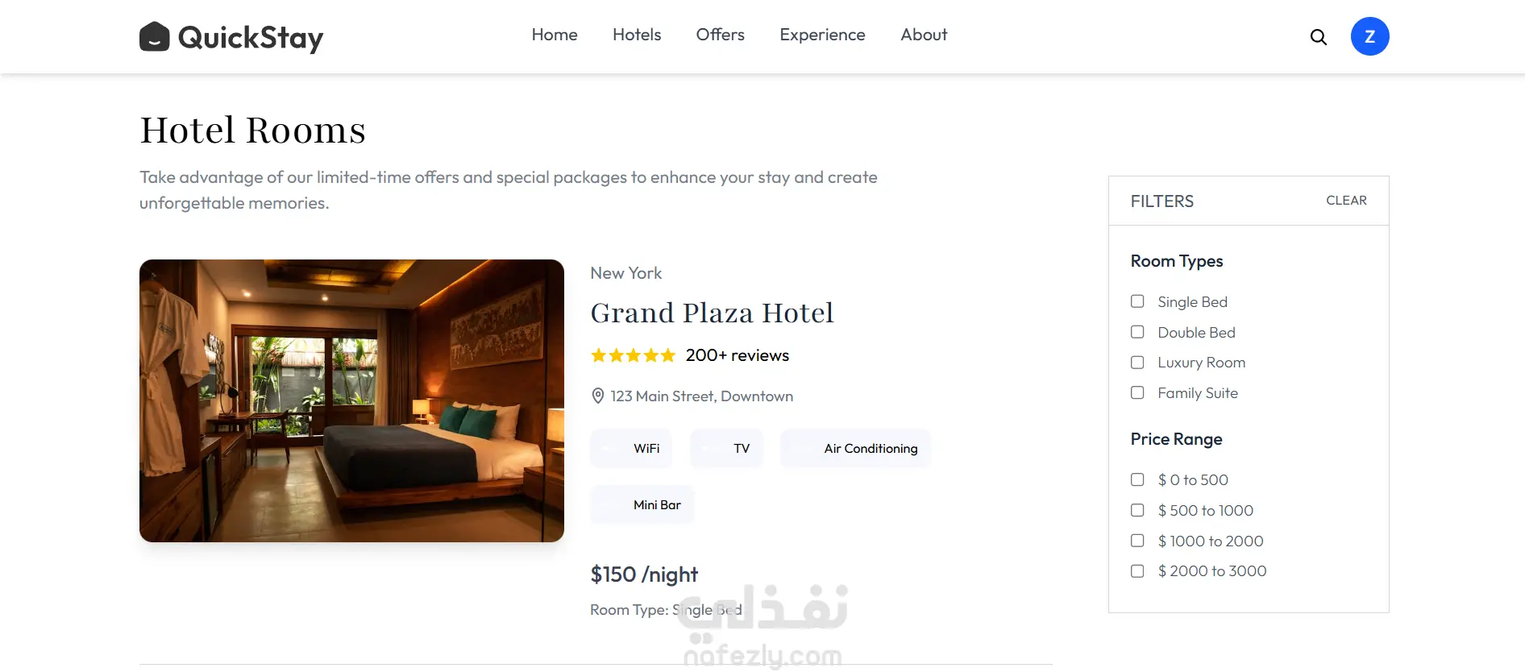Clear all filters with CLEAR
This screenshot has width=1525, height=672.
coord(1346,201)
